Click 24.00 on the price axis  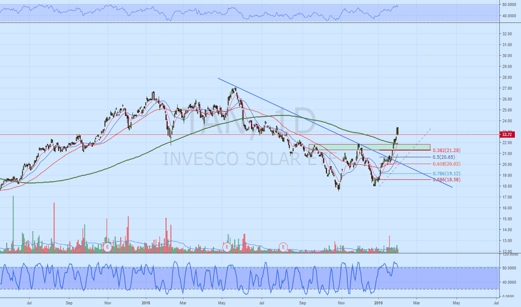click(x=507, y=121)
